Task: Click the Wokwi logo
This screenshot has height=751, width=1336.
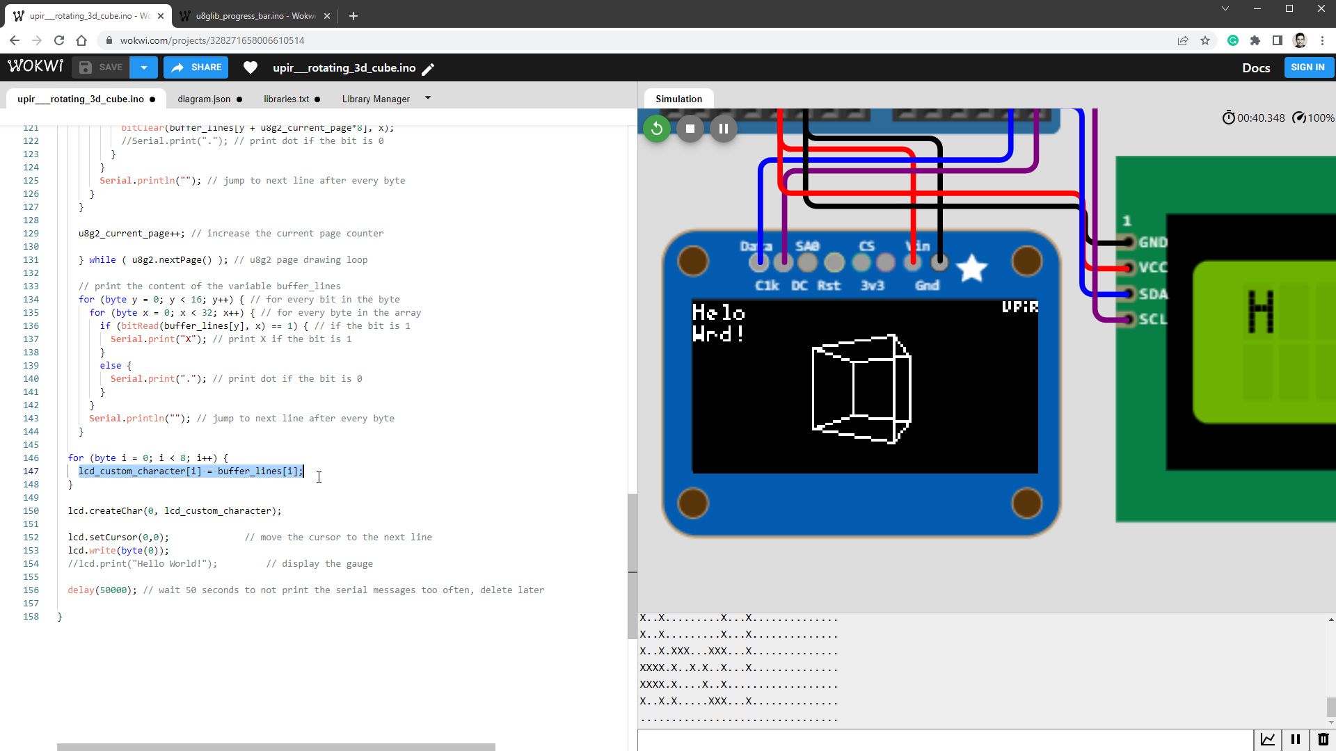Action: (x=35, y=66)
